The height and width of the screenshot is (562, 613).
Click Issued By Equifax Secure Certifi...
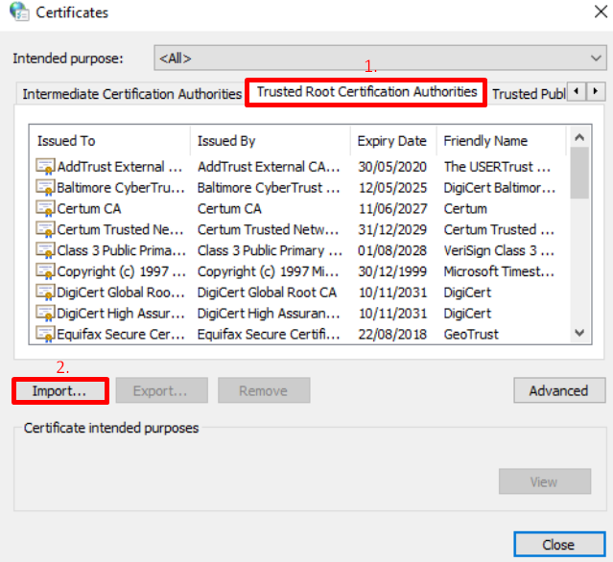point(269,334)
